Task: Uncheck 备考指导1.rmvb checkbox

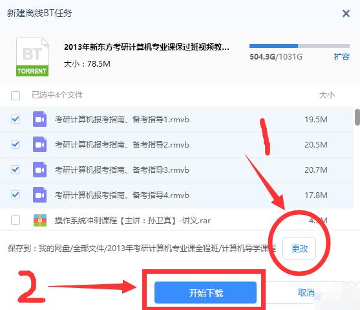Action: [x=16, y=119]
